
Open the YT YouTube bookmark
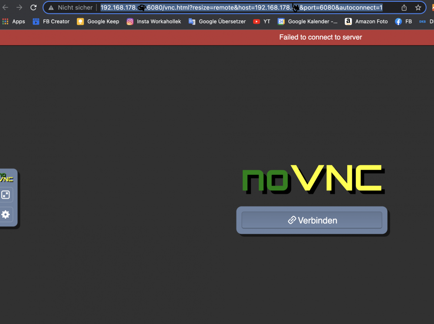click(262, 21)
